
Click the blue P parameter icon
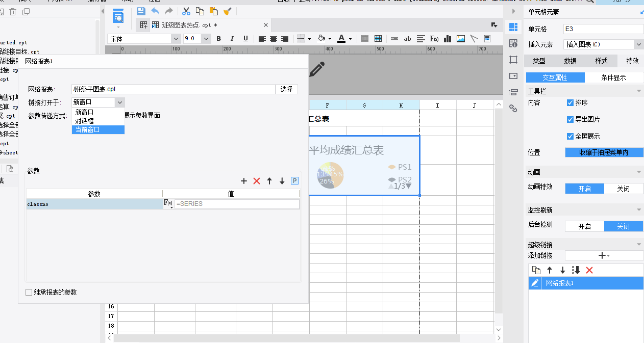pos(294,181)
